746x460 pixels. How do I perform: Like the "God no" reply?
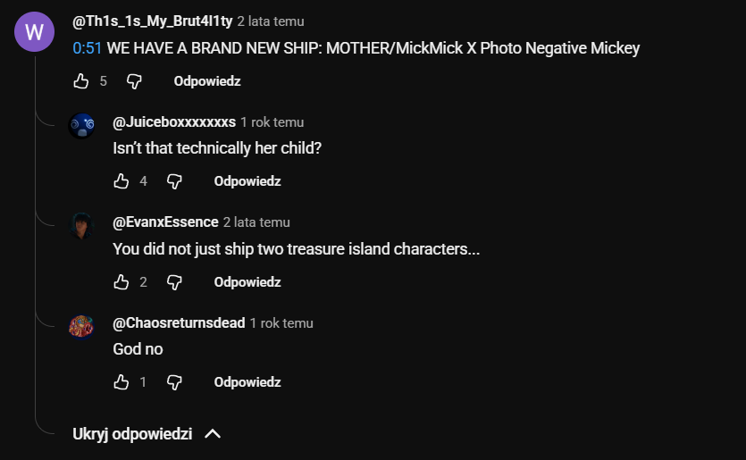122,382
